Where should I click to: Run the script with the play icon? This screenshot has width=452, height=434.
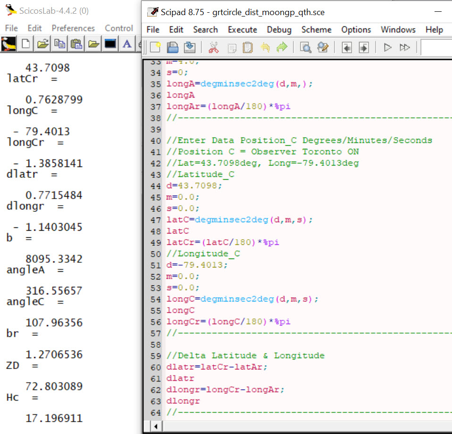[x=387, y=48]
